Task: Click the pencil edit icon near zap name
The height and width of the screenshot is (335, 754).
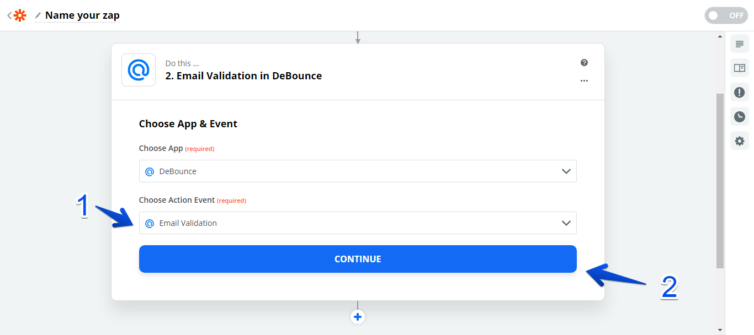Action: [38, 15]
